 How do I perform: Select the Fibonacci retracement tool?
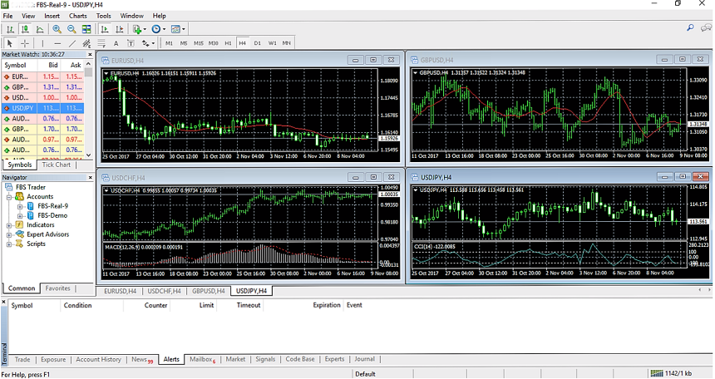101,43
